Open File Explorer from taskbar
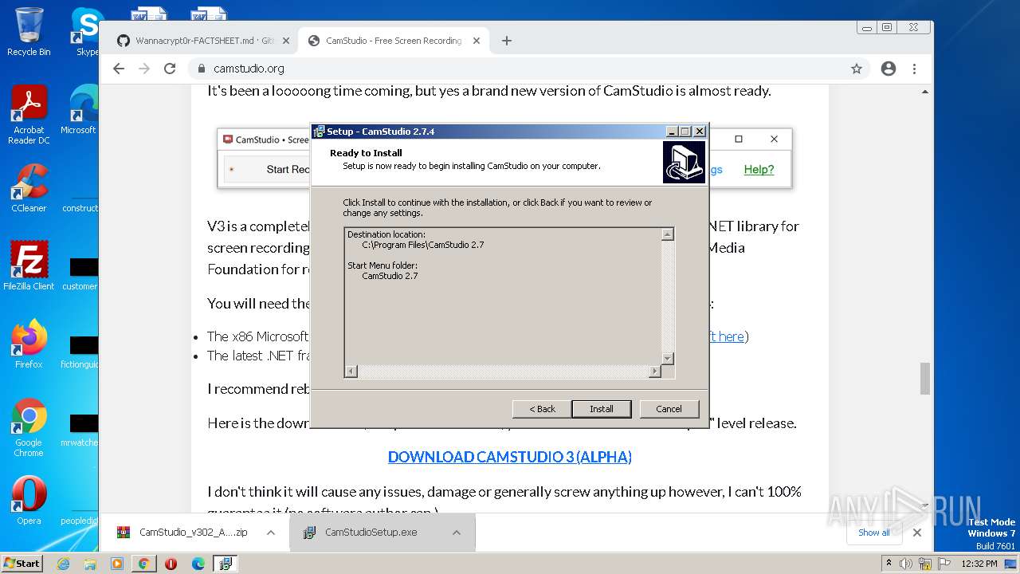 [x=90, y=564]
